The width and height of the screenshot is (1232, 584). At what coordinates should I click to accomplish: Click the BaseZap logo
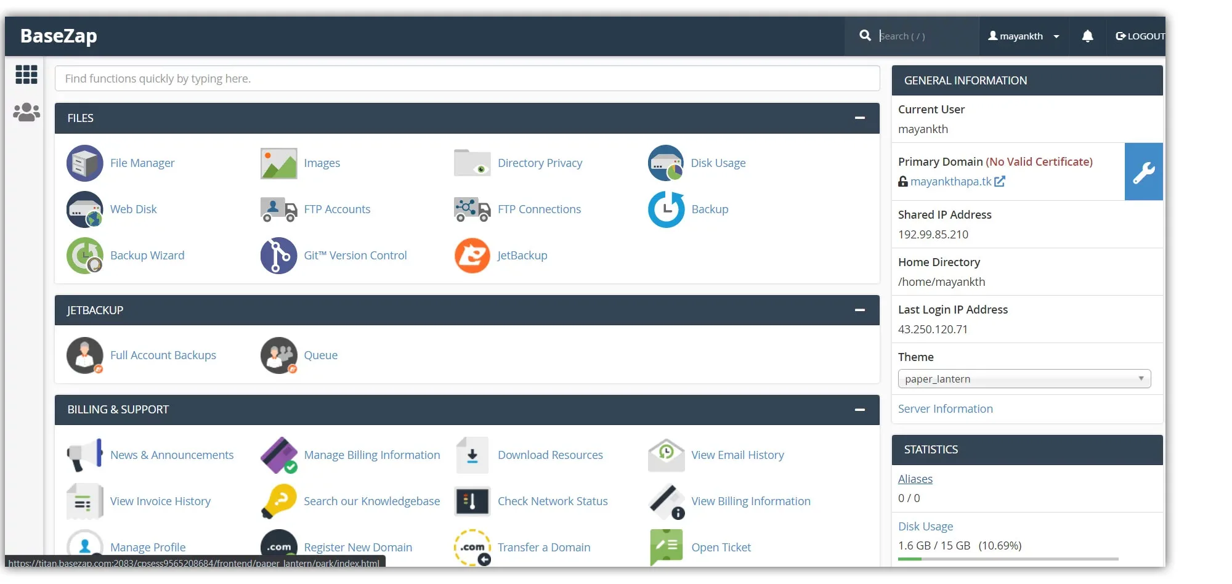pos(59,36)
